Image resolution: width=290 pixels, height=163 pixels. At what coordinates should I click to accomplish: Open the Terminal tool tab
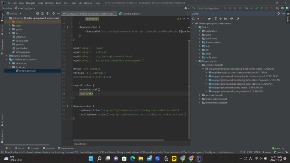[48, 148]
